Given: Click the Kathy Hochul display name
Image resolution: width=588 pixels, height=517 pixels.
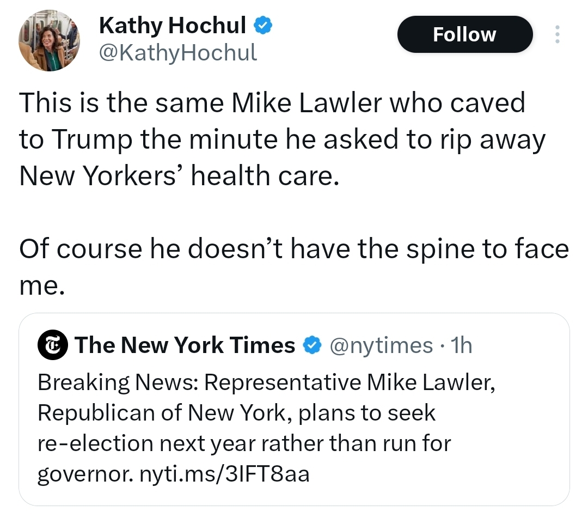Looking at the screenshot, I should pyautogui.click(x=172, y=25).
